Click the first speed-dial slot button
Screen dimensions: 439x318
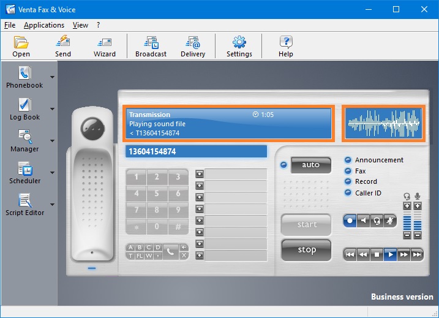(200, 174)
